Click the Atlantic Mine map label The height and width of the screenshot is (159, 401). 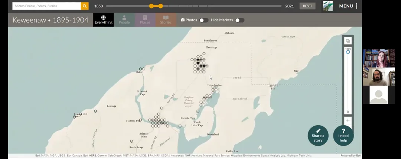(144, 135)
